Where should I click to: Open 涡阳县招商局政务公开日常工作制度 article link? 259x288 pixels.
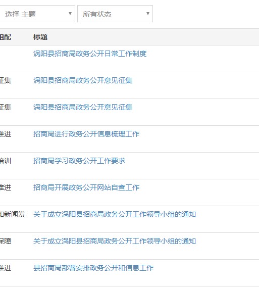click(90, 54)
